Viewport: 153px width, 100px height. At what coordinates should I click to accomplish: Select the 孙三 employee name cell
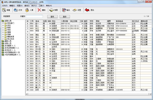[x=39, y=28]
